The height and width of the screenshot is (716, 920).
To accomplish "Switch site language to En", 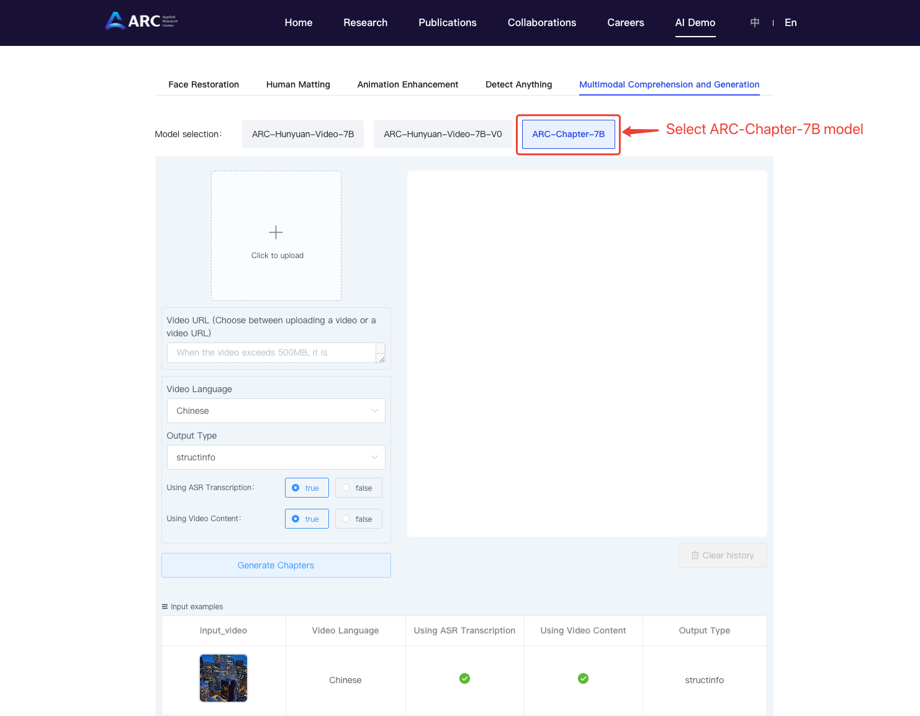I will click(x=790, y=23).
